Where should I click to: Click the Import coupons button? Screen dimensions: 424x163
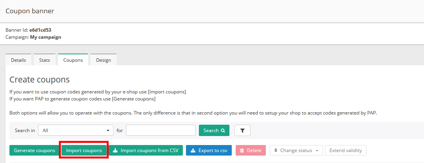[x=84, y=150]
